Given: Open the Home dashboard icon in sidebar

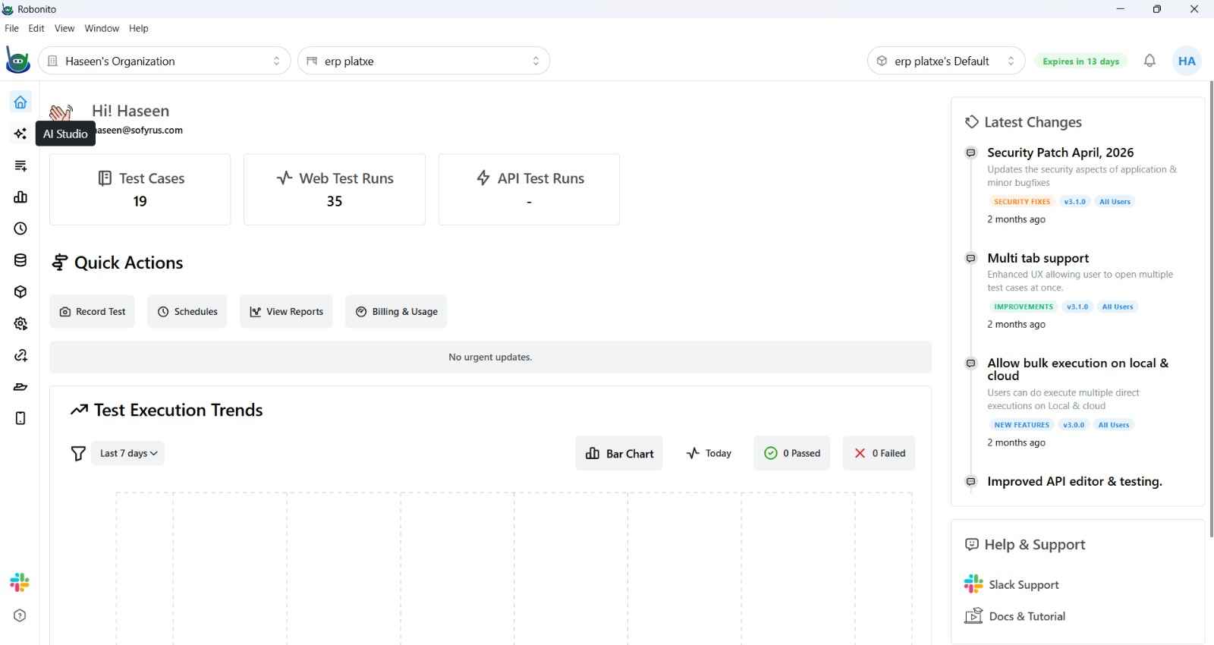Looking at the screenshot, I should click(x=20, y=102).
